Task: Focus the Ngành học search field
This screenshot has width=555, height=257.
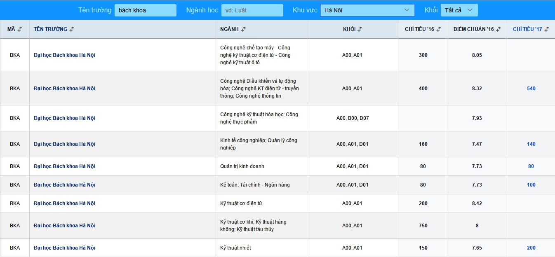Action: (x=252, y=10)
